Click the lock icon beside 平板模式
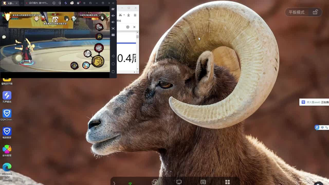This screenshot has height=185, width=329. point(315,12)
